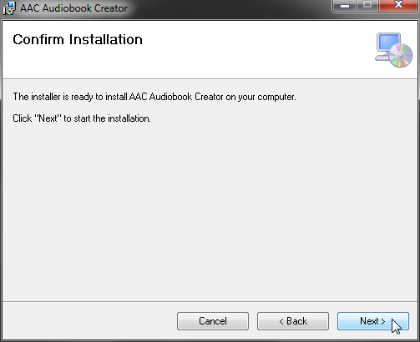Minimize the installer window
420x342 pixels.
click(345, 5)
